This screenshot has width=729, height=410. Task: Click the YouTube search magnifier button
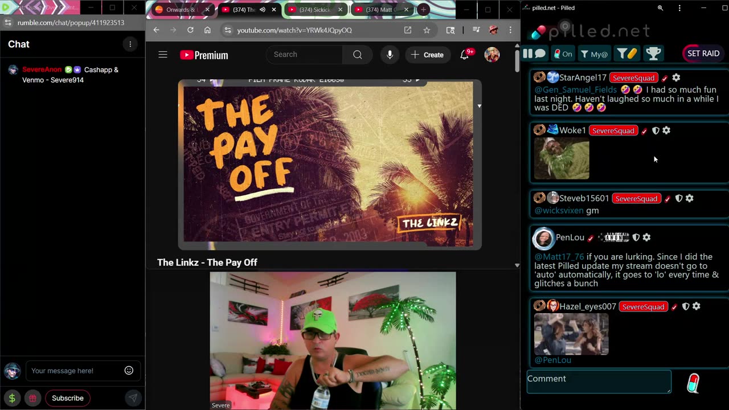point(357,55)
